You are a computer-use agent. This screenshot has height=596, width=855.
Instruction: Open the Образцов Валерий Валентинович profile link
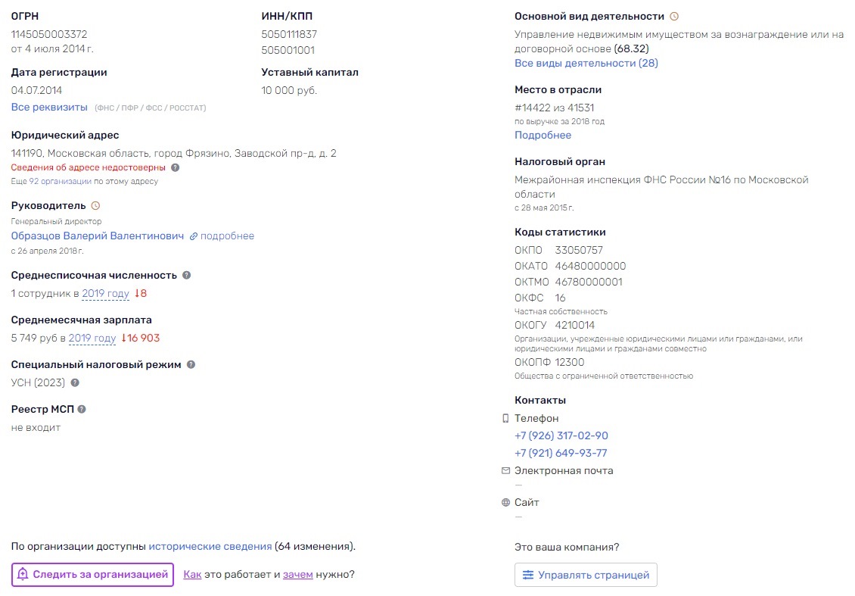98,236
